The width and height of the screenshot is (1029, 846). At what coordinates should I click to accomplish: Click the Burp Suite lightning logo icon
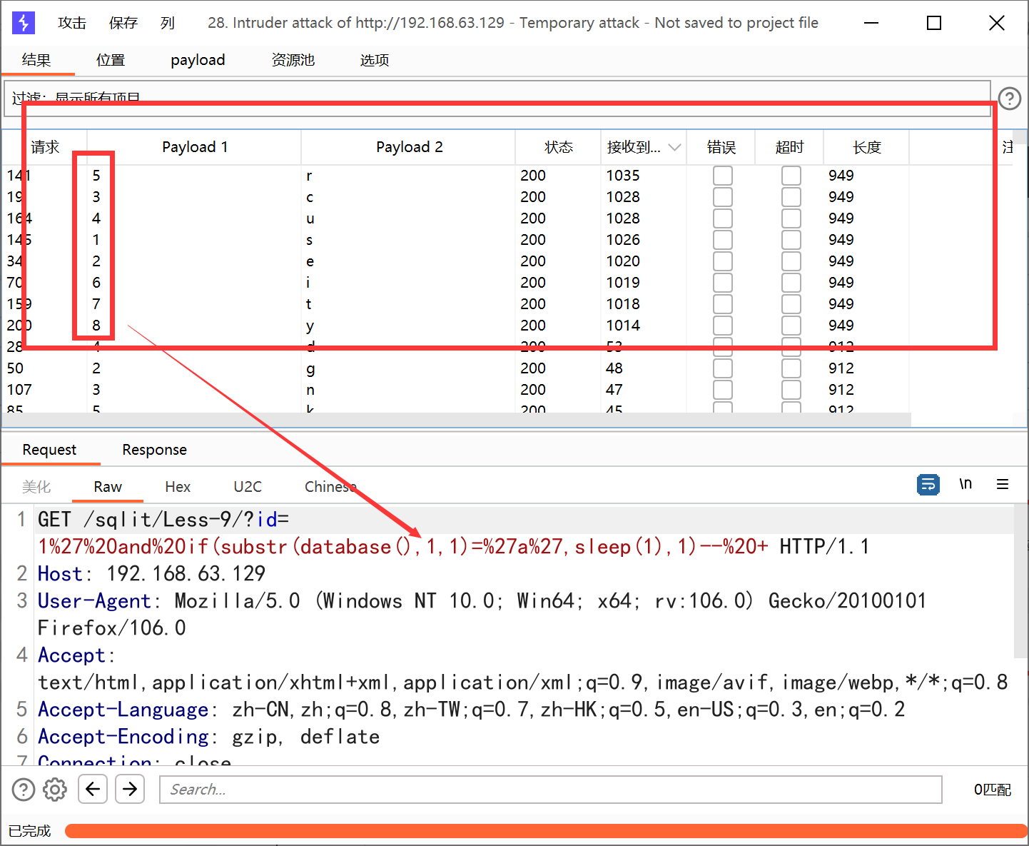point(24,23)
